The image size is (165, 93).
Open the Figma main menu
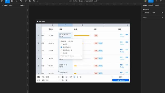[2, 1]
